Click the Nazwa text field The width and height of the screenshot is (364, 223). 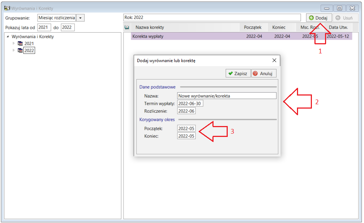pos(227,96)
